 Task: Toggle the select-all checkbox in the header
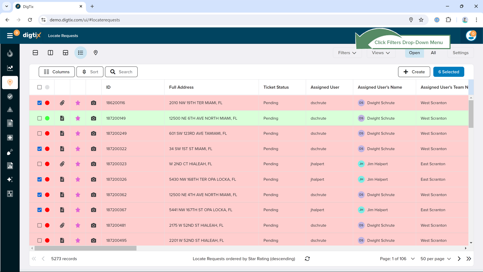(39, 87)
